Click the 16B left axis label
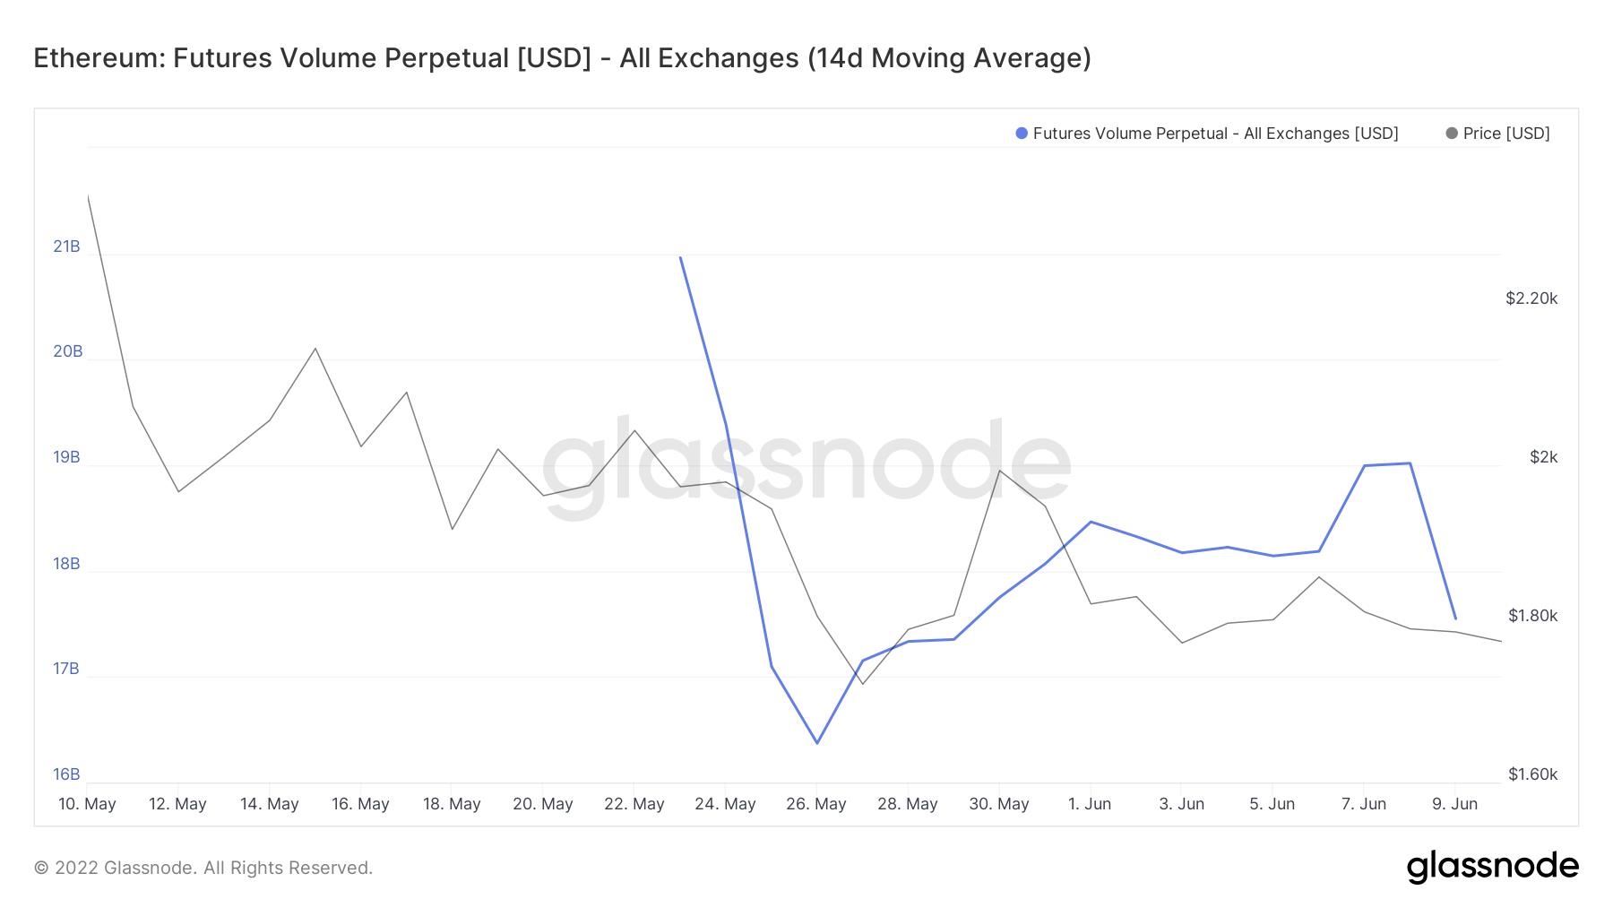Image resolution: width=1613 pixels, height=908 pixels. tap(66, 774)
